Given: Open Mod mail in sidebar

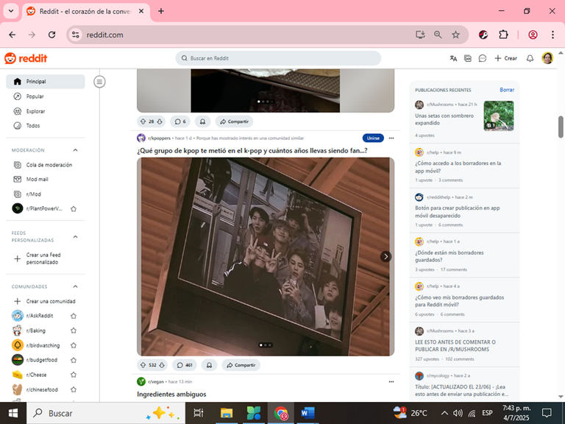Looking at the screenshot, I should [46, 179].
